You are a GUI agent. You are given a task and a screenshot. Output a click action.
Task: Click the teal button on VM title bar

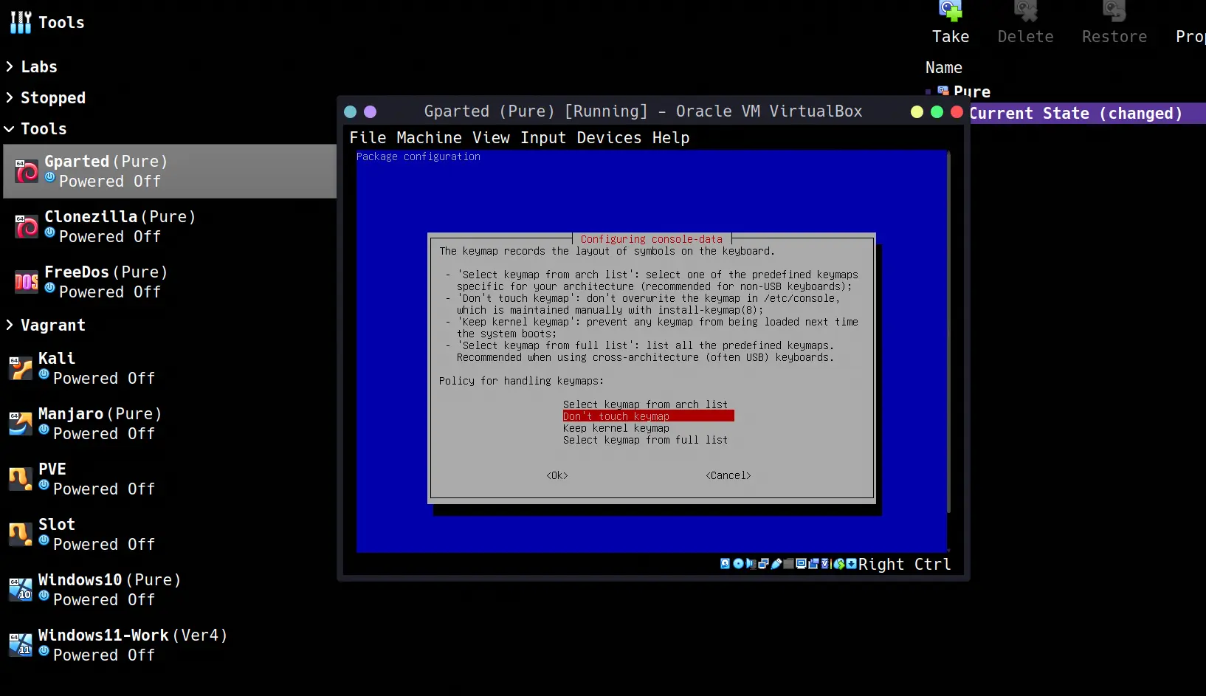tap(351, 111)
